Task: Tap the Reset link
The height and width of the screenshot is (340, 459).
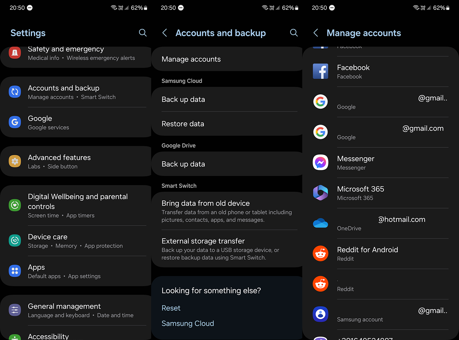Action: 171,308
